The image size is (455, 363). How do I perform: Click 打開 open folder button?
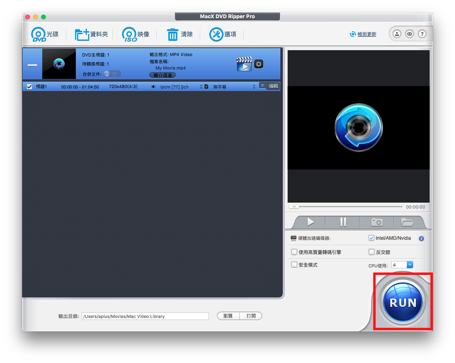point(251,316)
